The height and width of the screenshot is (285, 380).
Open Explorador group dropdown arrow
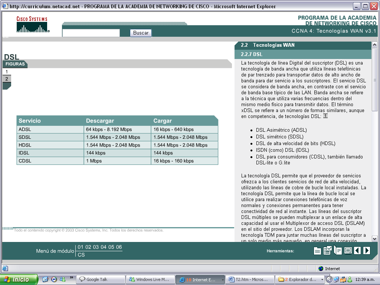click(x=322, y=279)
